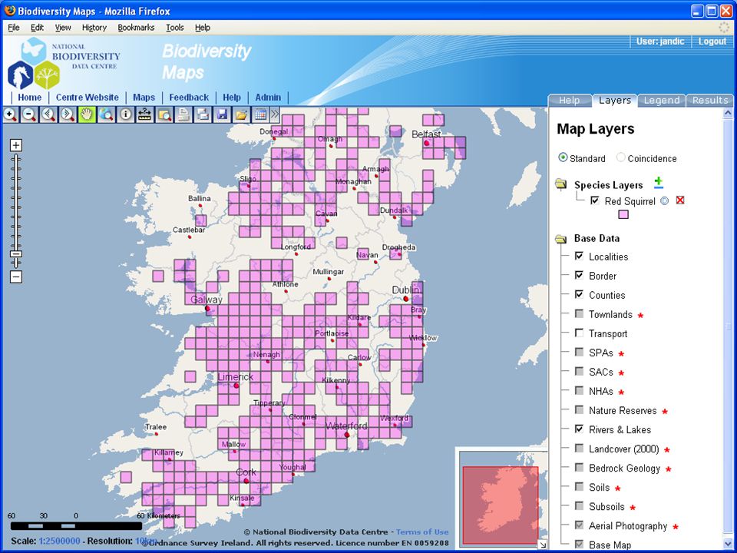
Task: Open Red Squirrel layer info circle icon
Action: [664, 200]
